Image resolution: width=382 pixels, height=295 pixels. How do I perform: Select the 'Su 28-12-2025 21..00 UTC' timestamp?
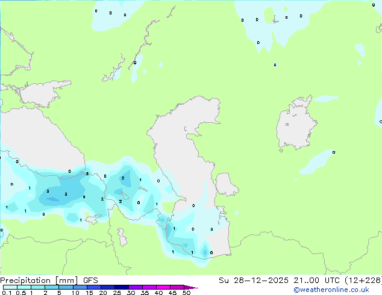[x=279, y=281]
